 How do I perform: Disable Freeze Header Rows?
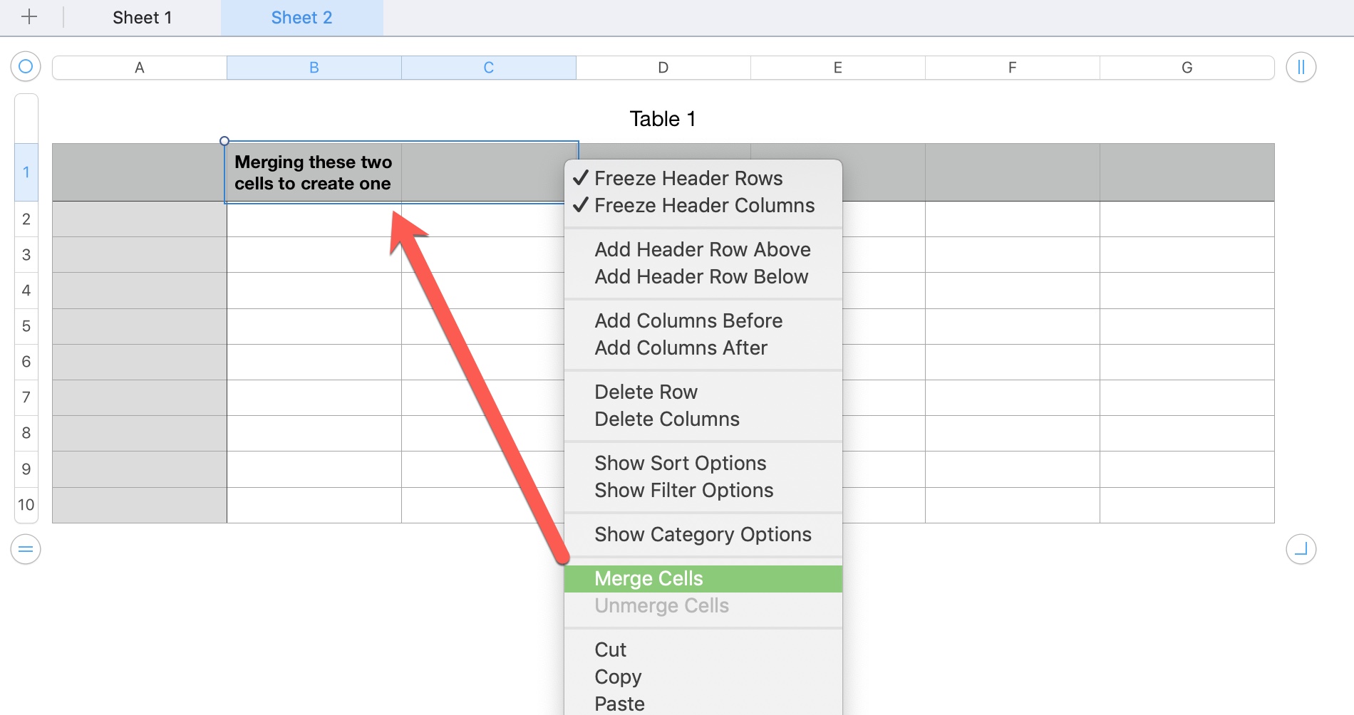(x=688, y=178)
